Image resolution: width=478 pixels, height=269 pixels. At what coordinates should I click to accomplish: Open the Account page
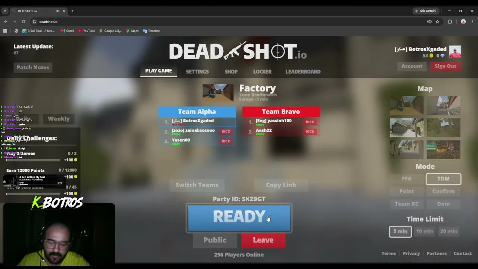tap(412, 67)
